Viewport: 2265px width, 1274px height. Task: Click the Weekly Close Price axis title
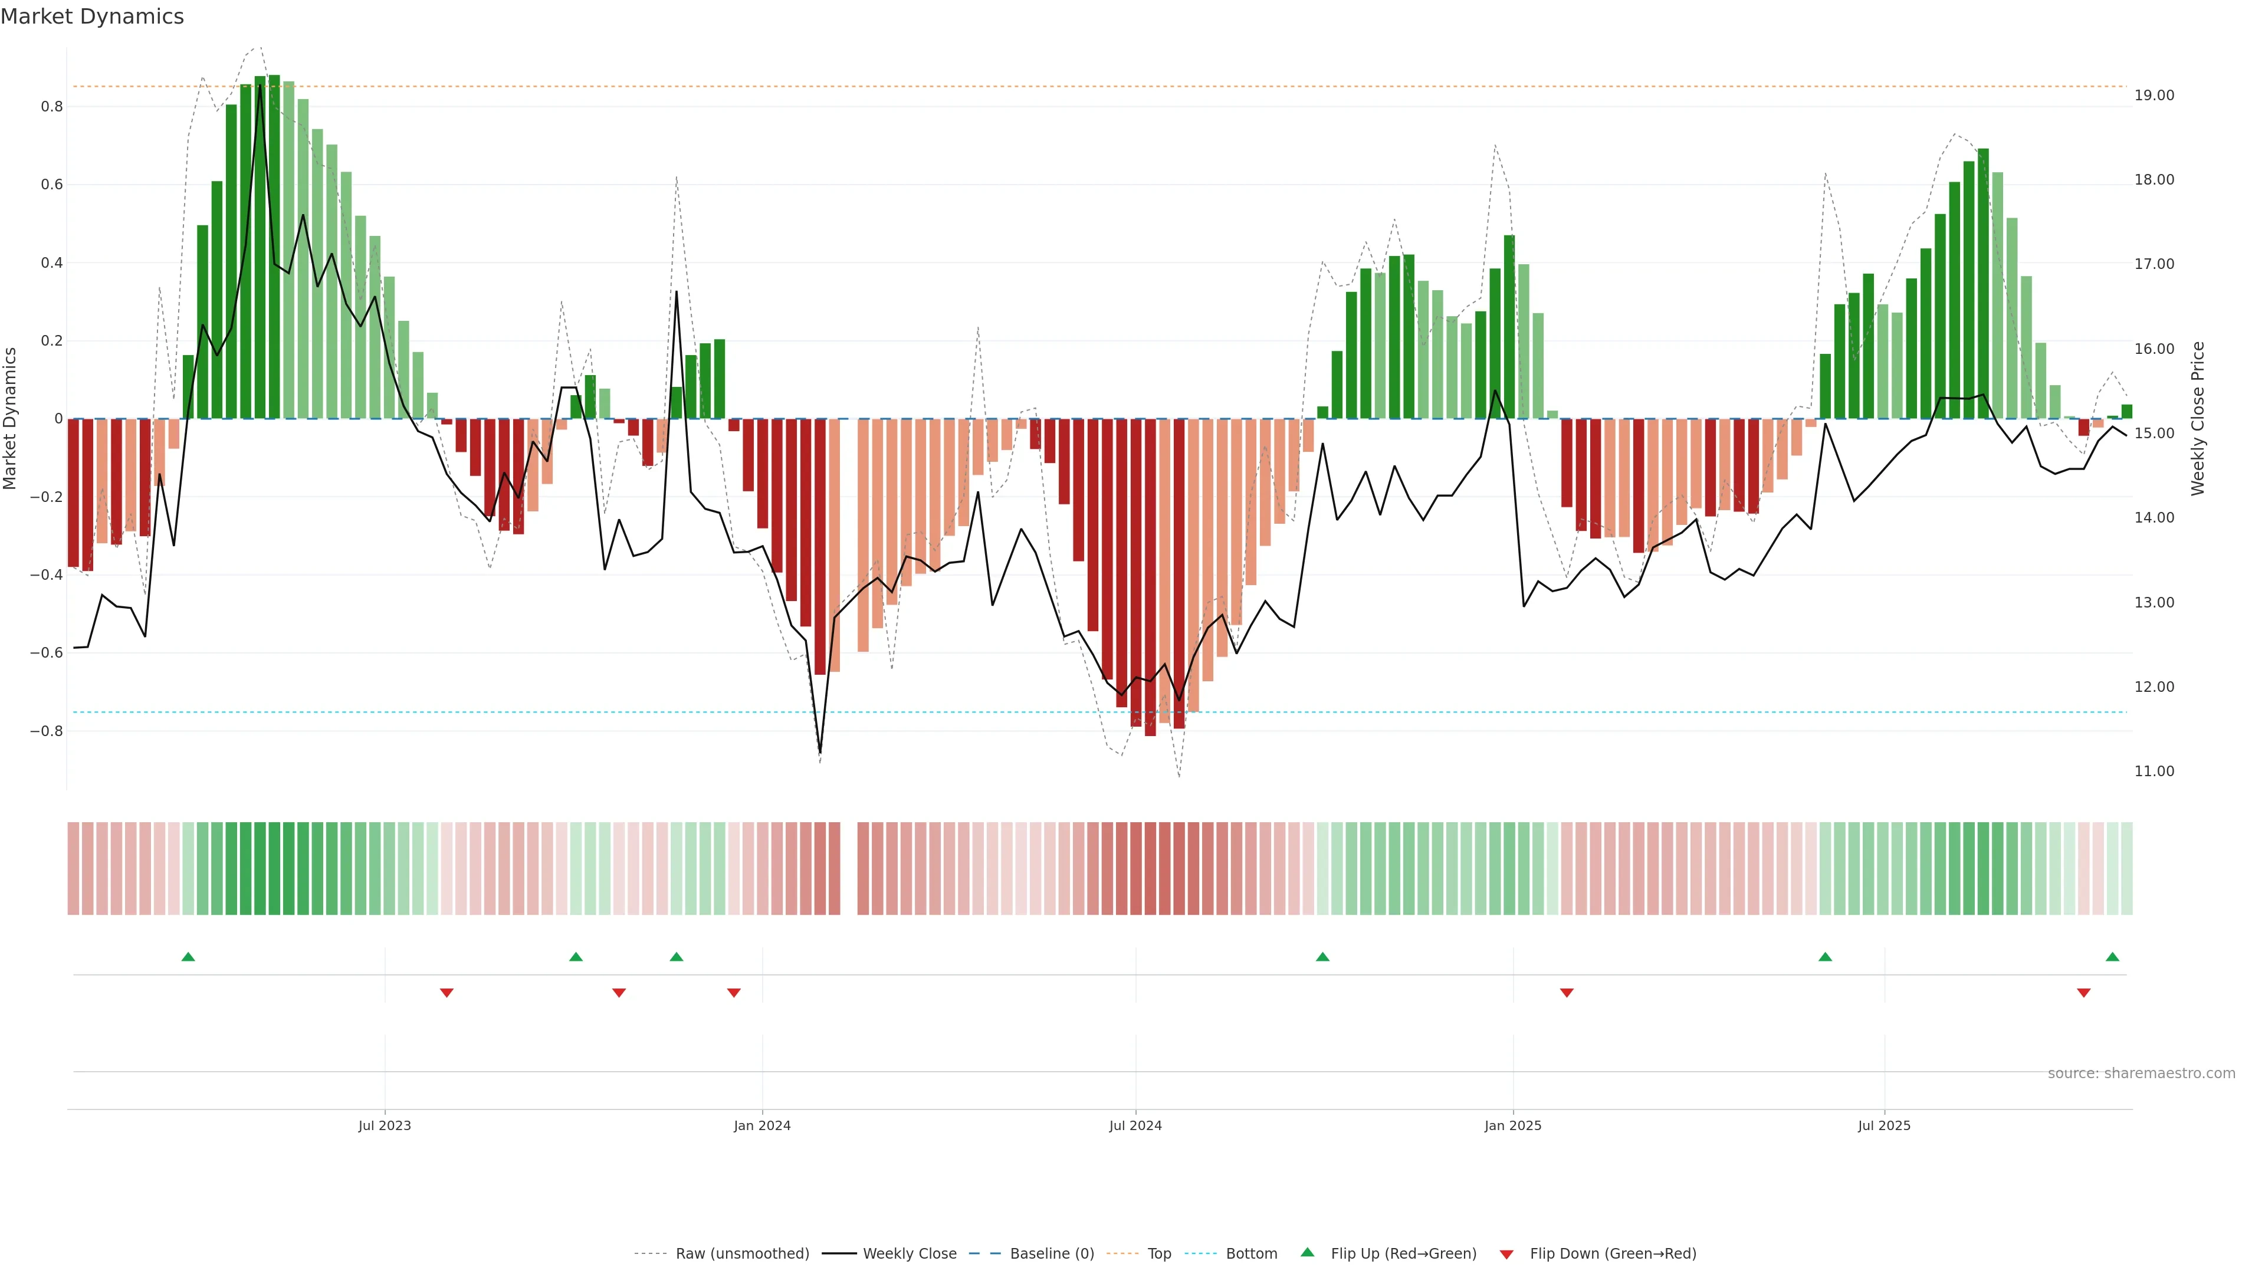pyautogui.click(x=2198, y=419)
